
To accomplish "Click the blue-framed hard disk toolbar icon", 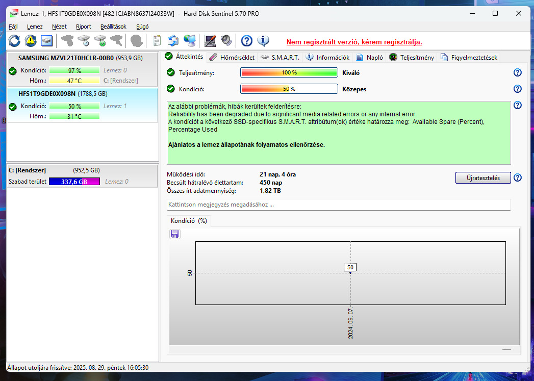I will 47,41.
